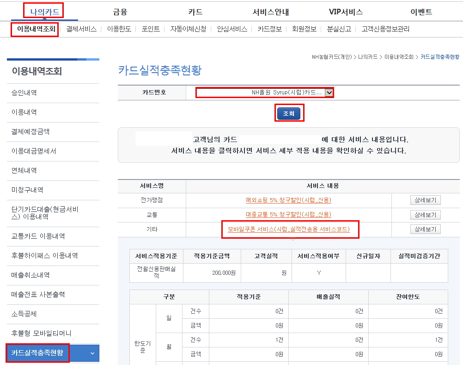Open 해외쇼핑 5% 청구할인 link

[x=288, y=200]
